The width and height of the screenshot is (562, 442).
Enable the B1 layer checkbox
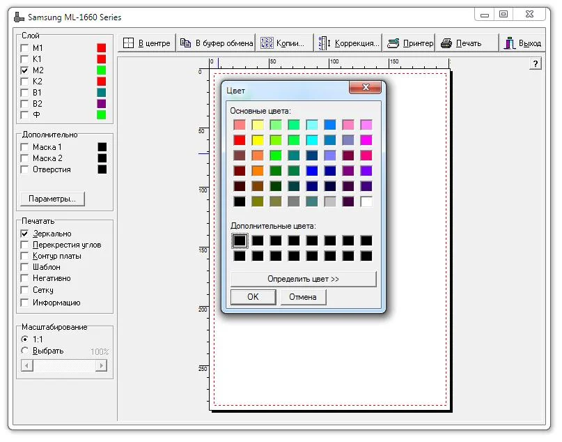pos(24,93)
